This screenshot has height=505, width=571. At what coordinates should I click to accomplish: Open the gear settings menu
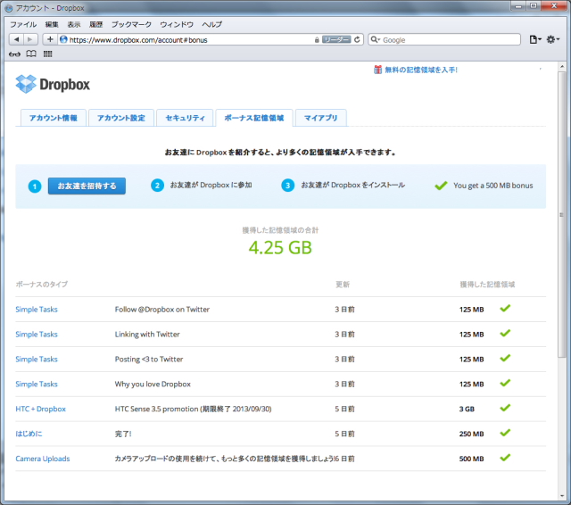pyautogui.click(x=553, y=39)
